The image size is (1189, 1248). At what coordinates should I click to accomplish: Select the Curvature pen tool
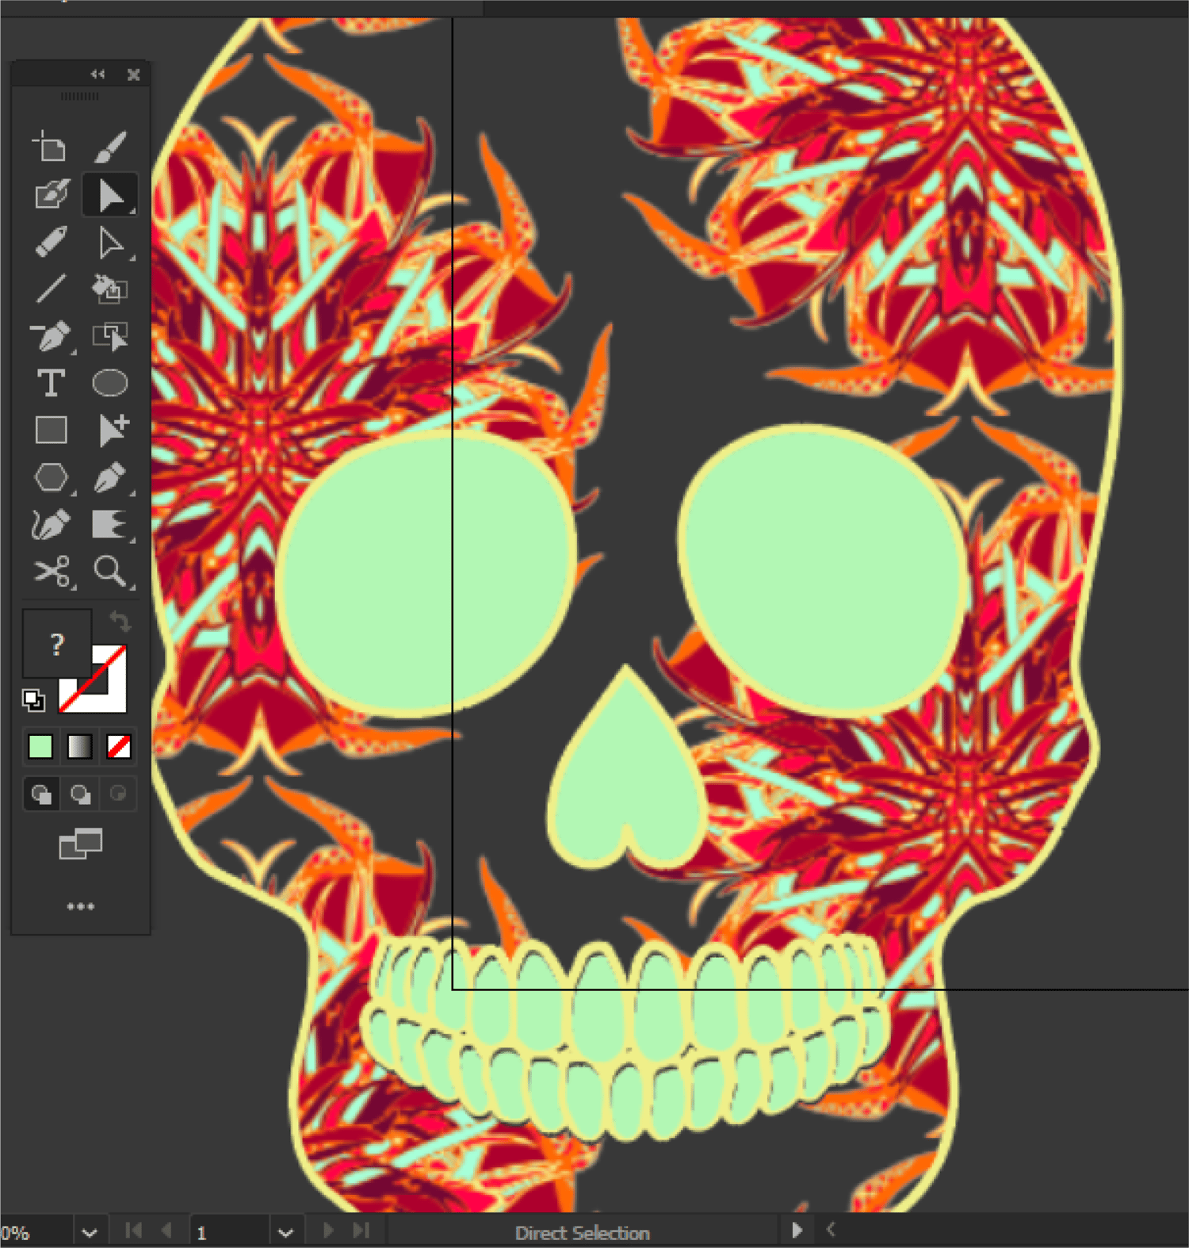(52, 524)
